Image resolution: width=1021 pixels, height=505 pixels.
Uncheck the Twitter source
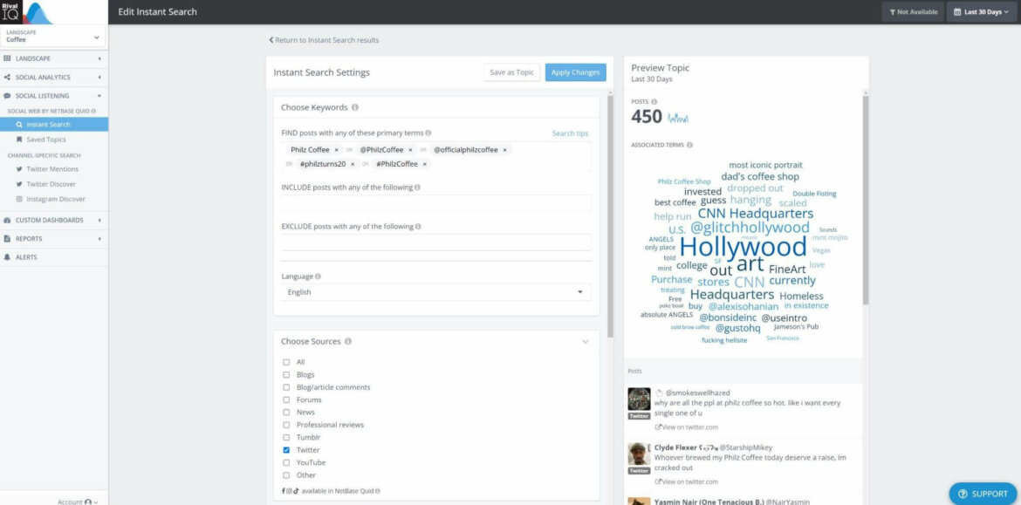click(x=287, y=449)
